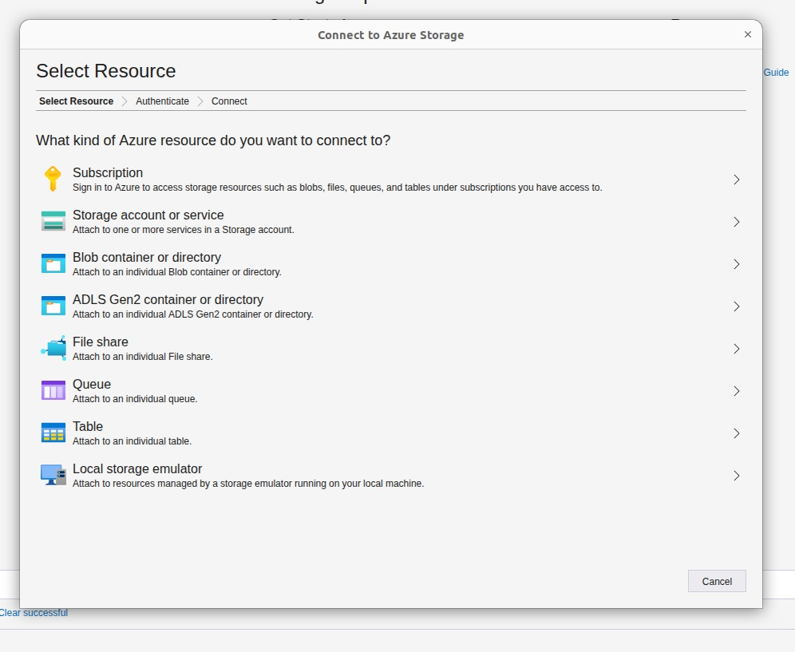Select the Select Resource breadcrumb step
This screenshot has height=652, width=795.
pyautogui.click(x=76, y=101)
